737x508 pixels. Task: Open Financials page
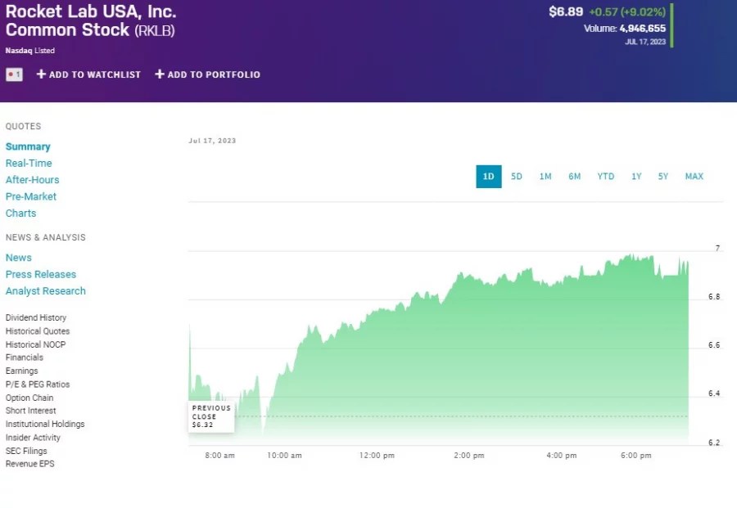(x=25, y=357)
